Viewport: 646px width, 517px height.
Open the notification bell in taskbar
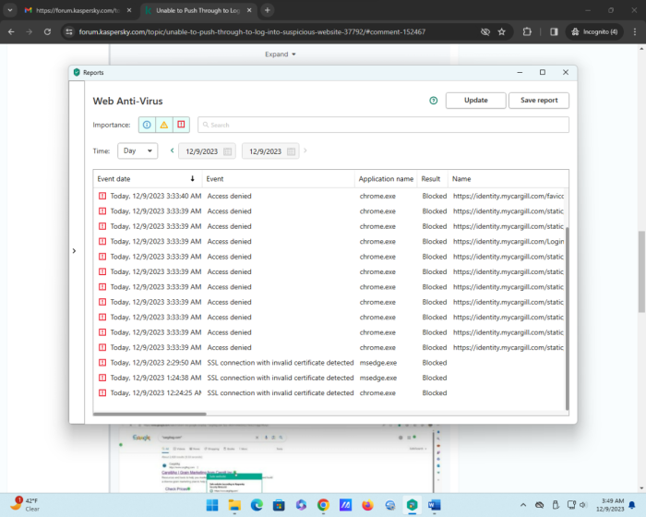tap(632, 505)
